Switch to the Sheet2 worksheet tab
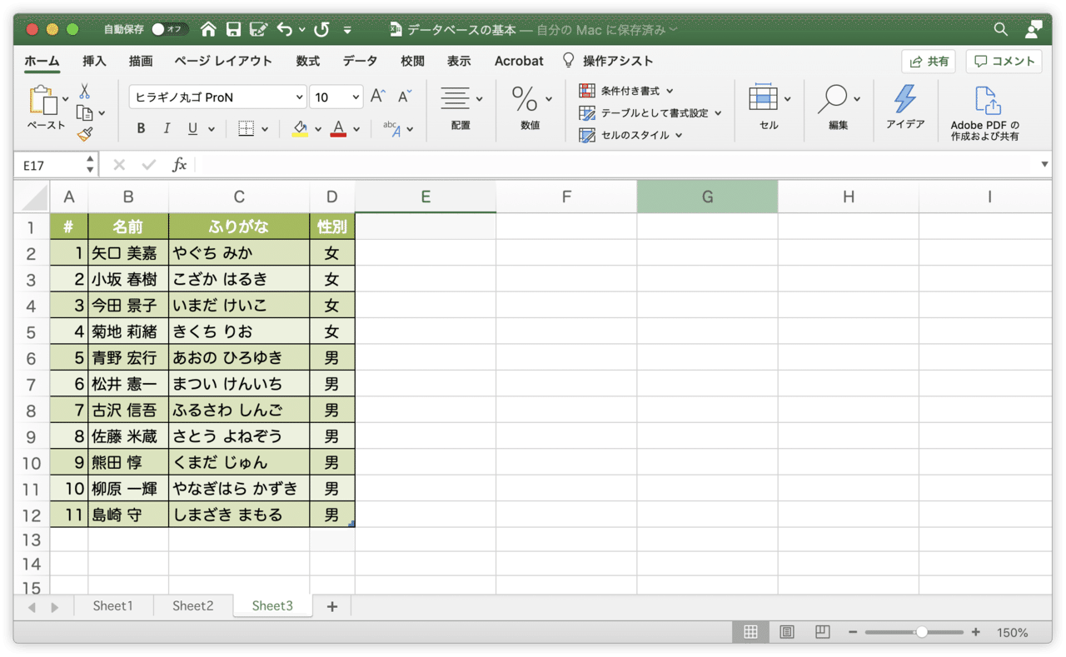This screenshot has height=657, width=1066. [x=192, y=605]
